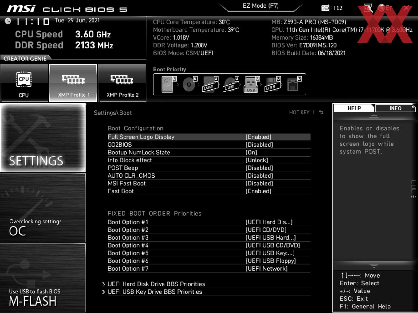Select the USB hard disk boot priority icon
Screen dimensions: 418x313
210,84
